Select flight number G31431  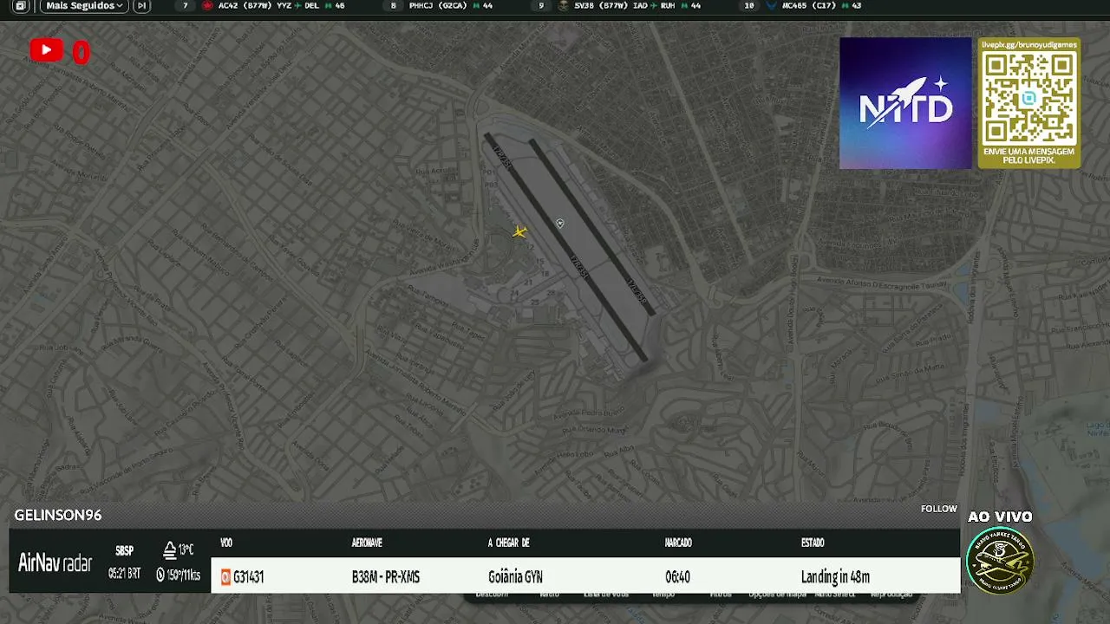pyautogui.click(x=248, y=577)
